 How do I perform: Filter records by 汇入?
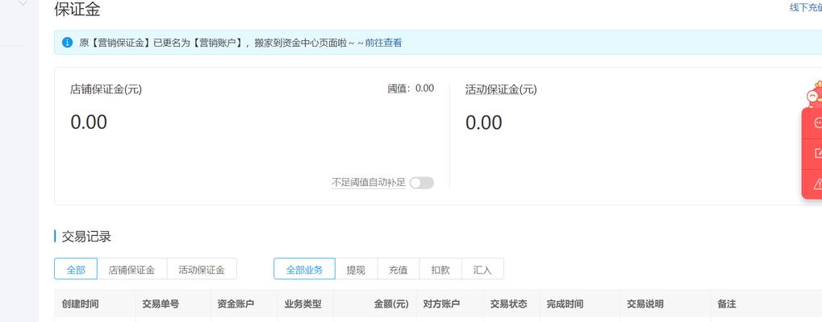[x=482, y=270]
